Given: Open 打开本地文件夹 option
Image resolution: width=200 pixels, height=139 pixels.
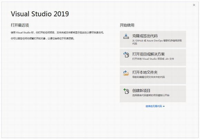Looking at the screenshot, I should [153, 76].
